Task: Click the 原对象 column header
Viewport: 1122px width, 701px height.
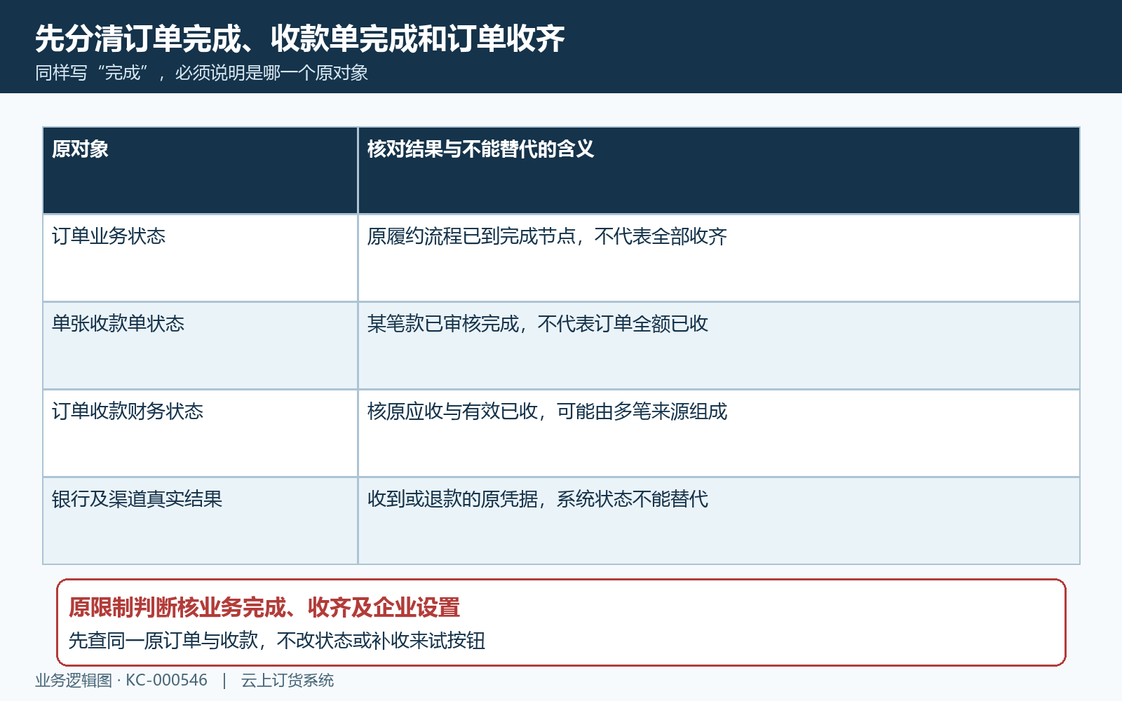Action: (x=201, y=170)
